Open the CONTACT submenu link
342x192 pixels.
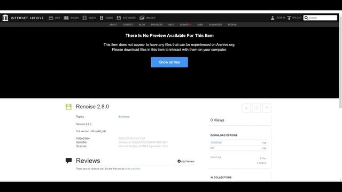[128, 25]
